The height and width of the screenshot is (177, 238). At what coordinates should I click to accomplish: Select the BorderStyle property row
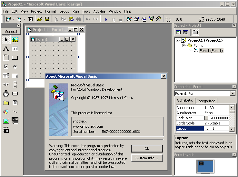point(203,123)
